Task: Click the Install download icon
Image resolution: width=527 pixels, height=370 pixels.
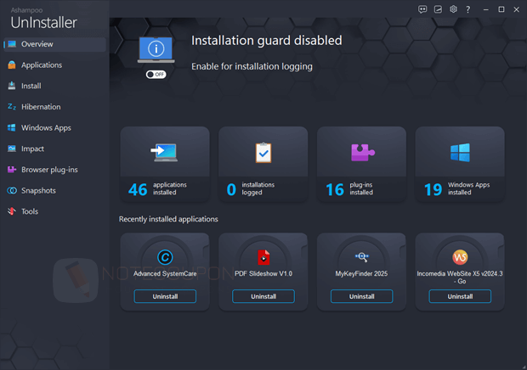Action: tap(12, 86)
